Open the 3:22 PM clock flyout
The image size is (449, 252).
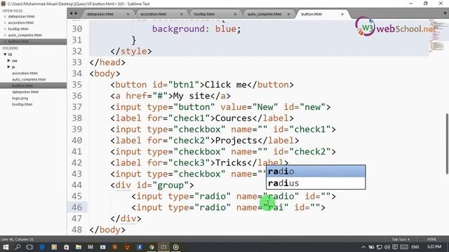[434, 246]
